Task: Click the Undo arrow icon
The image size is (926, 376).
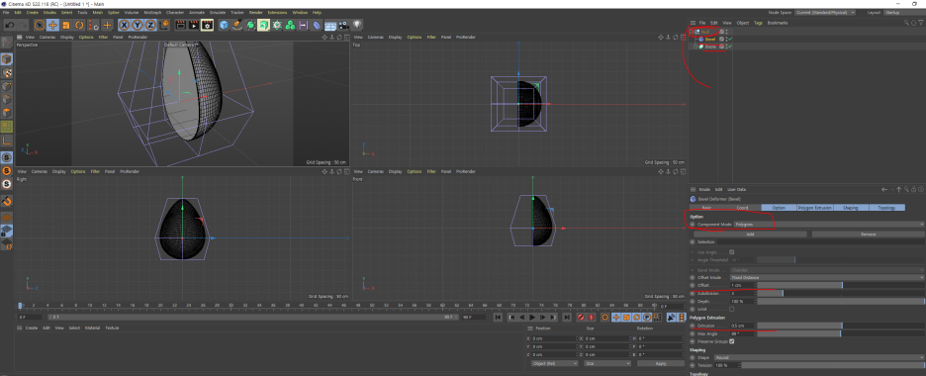Action: [x=10, y=25]
